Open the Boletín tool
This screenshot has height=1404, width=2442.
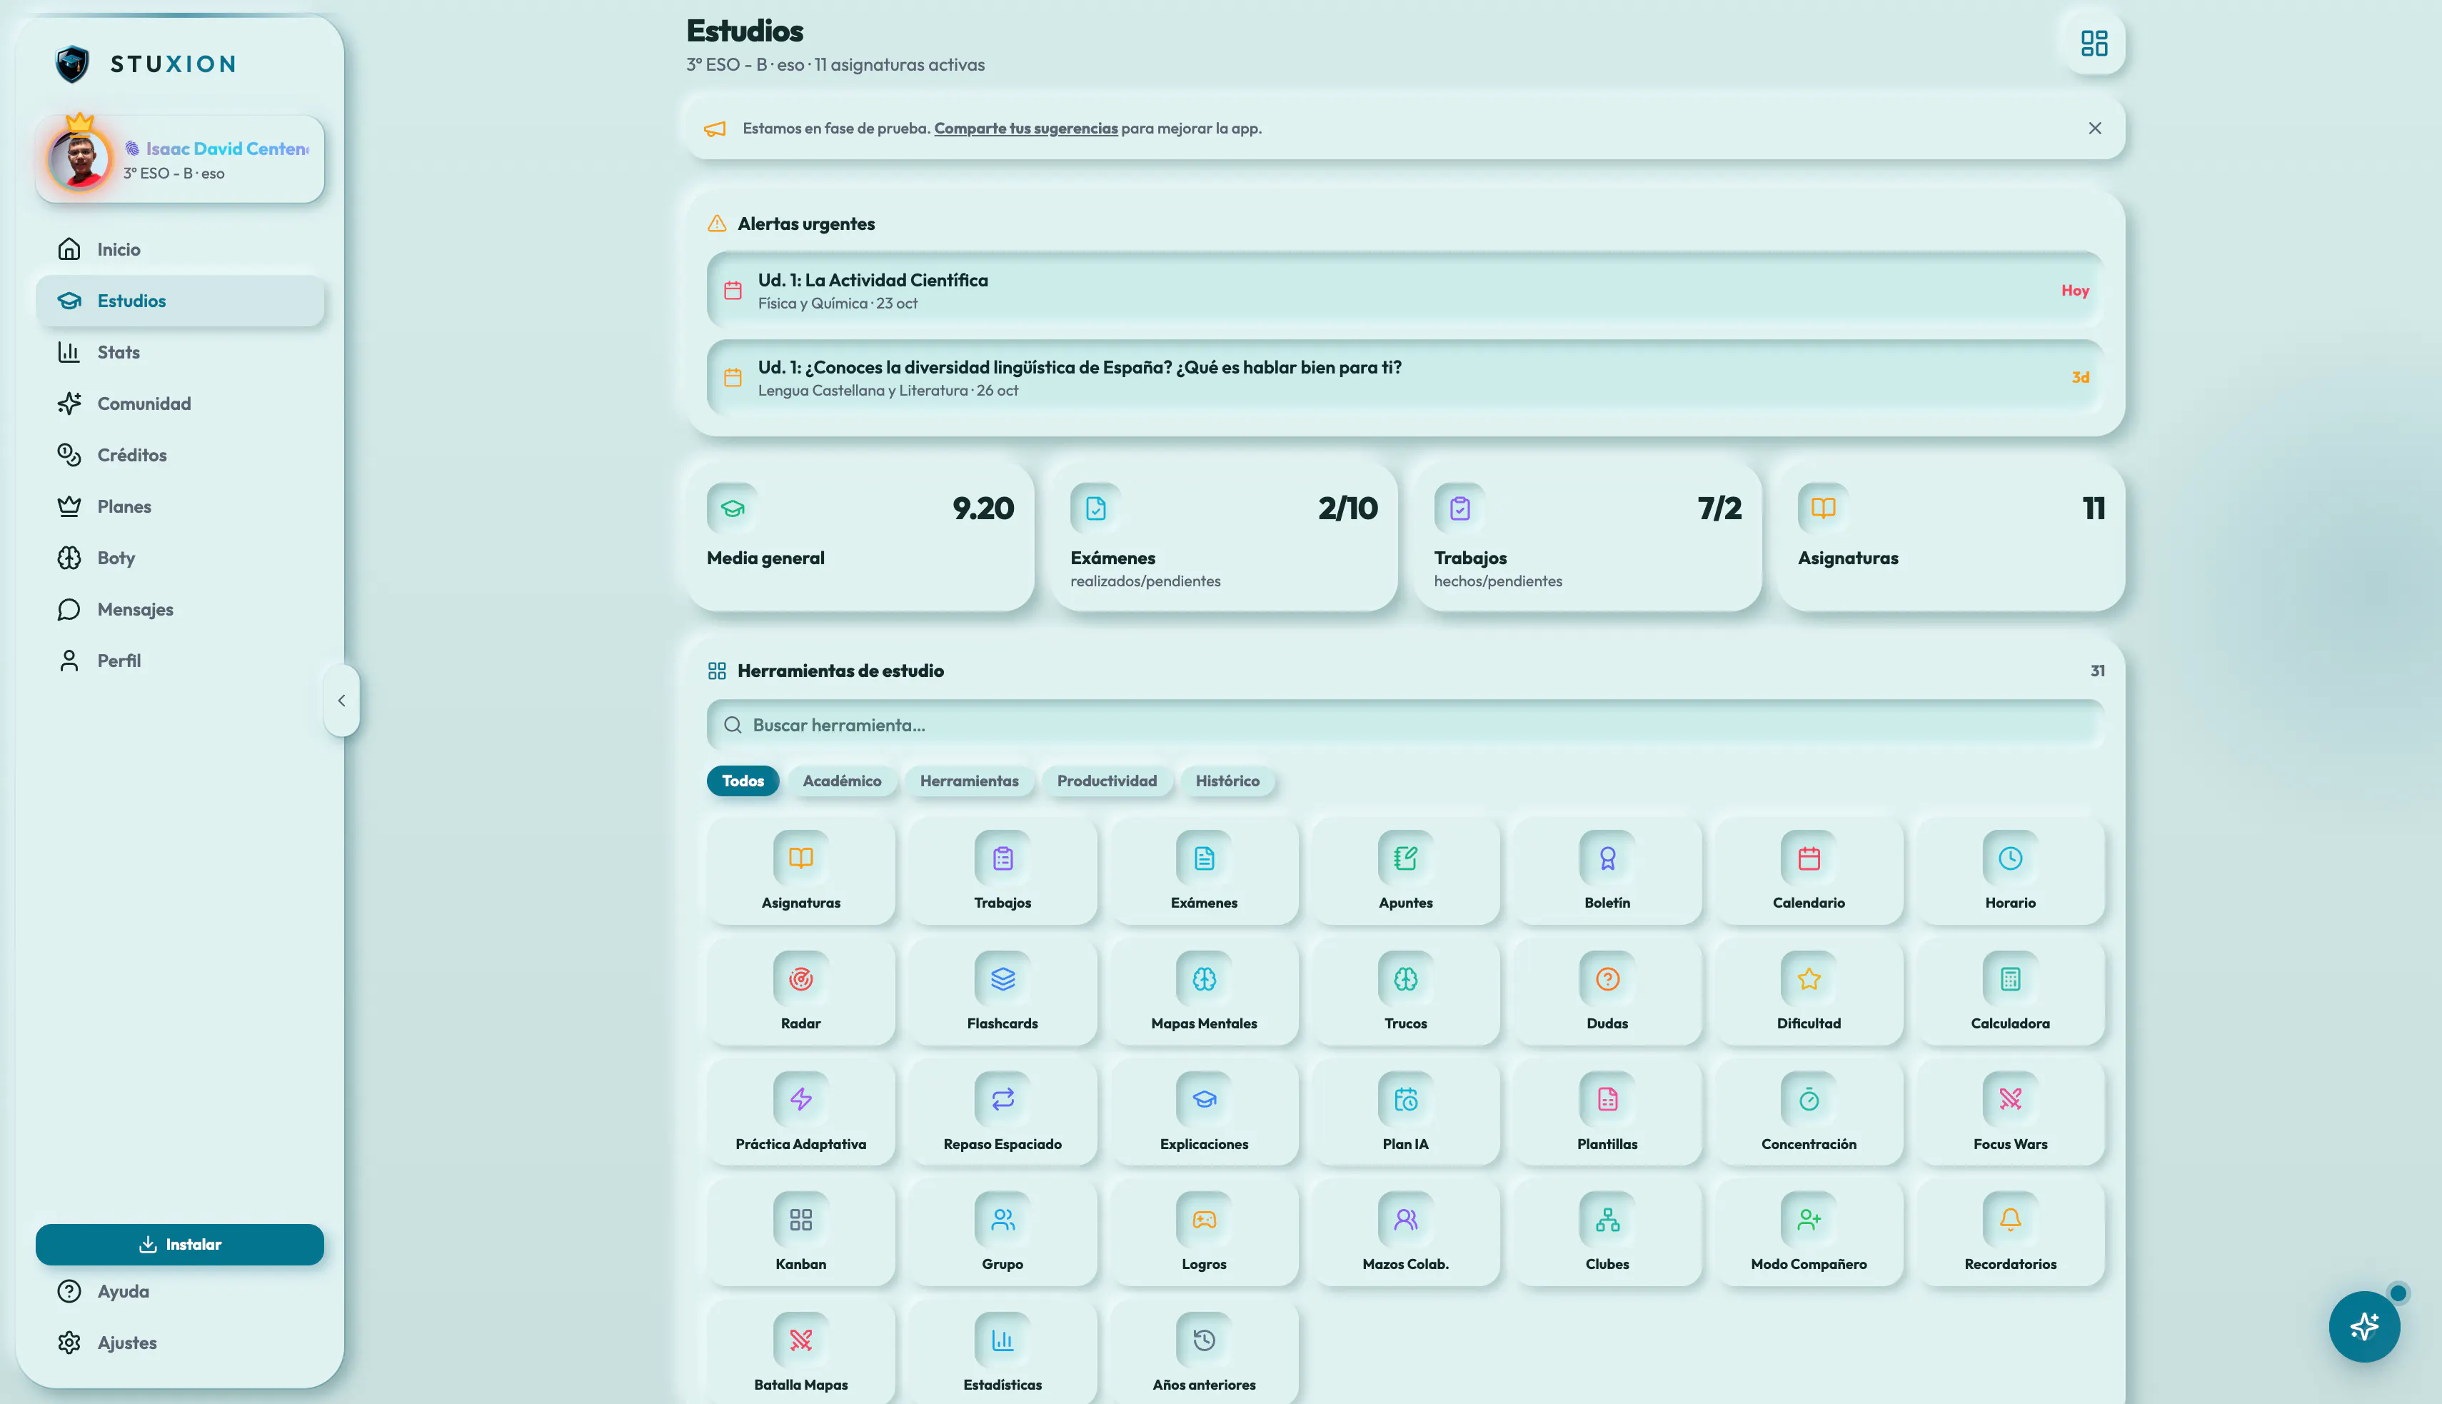[1607, 872]
